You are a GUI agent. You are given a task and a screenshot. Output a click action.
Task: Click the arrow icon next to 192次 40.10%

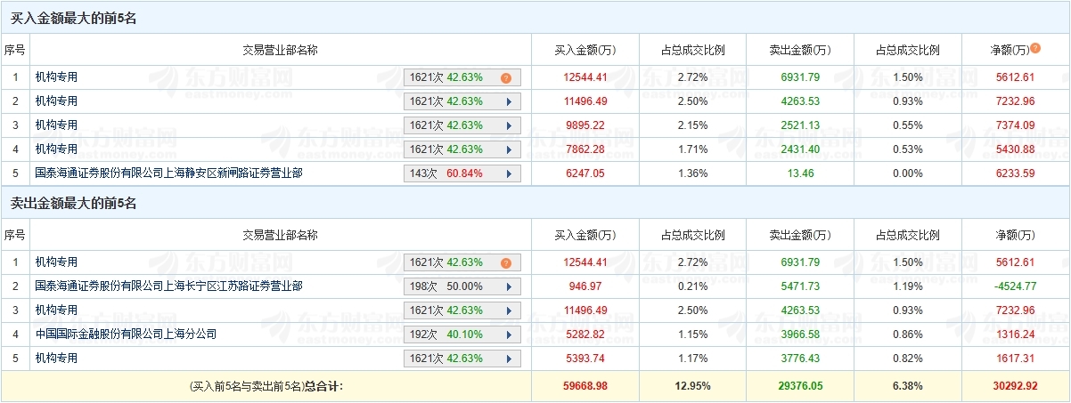509,334
